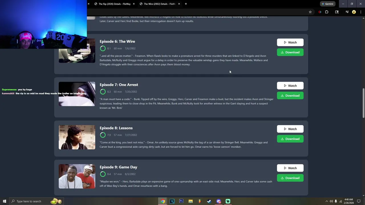Viewport: 365px width, 205px height.
Task: Click the 8.3 rating ring for Episode 7
Action: pos(103,92)
